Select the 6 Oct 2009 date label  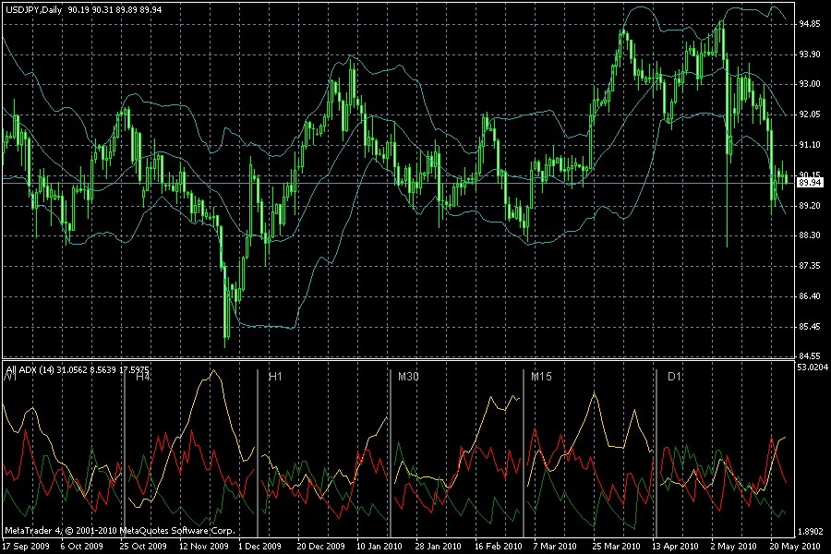click(81, 546)
